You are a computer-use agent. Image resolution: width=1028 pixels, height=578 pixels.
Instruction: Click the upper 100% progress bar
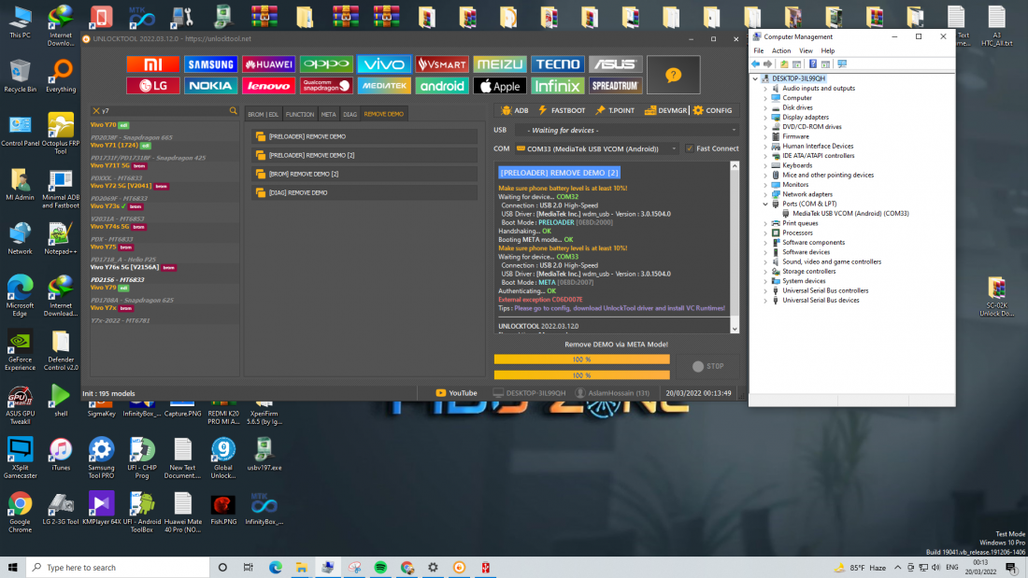pos(582,359)
